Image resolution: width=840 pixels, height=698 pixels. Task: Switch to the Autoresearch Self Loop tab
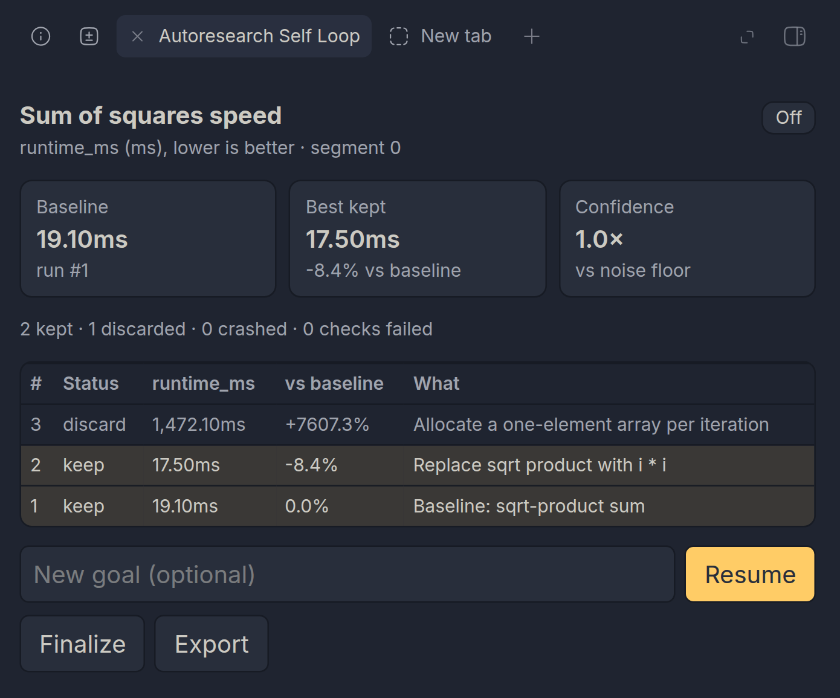244,36
